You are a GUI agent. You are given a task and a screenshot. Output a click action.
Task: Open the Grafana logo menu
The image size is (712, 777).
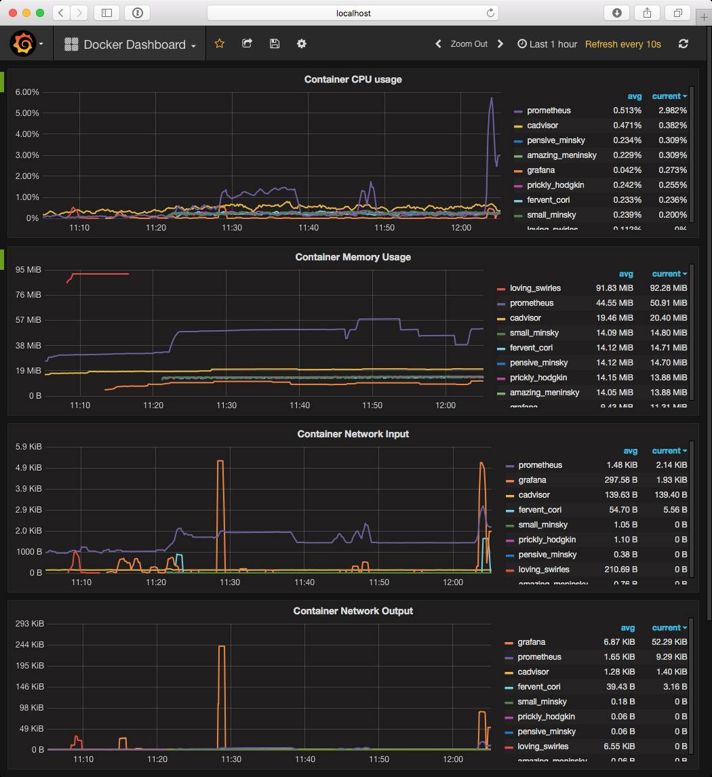tap(23, 43)
